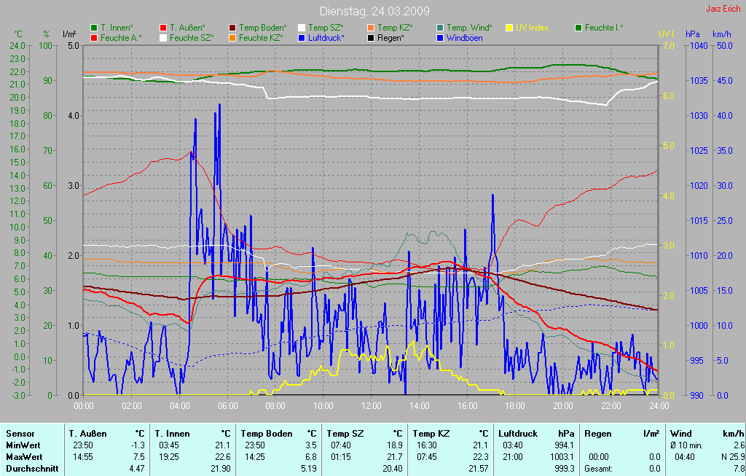Click the 18:00 time axis label
746x476 pixels.
(x=515, y=406)
